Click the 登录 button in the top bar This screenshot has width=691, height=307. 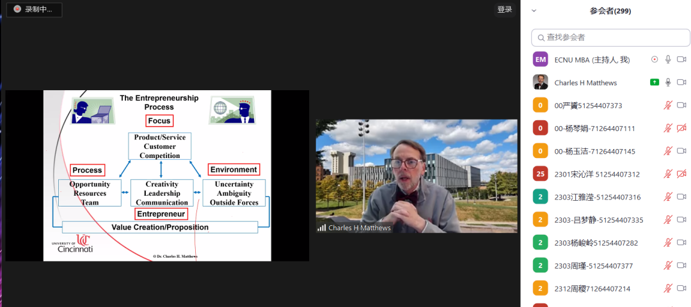tap(505, 10)
